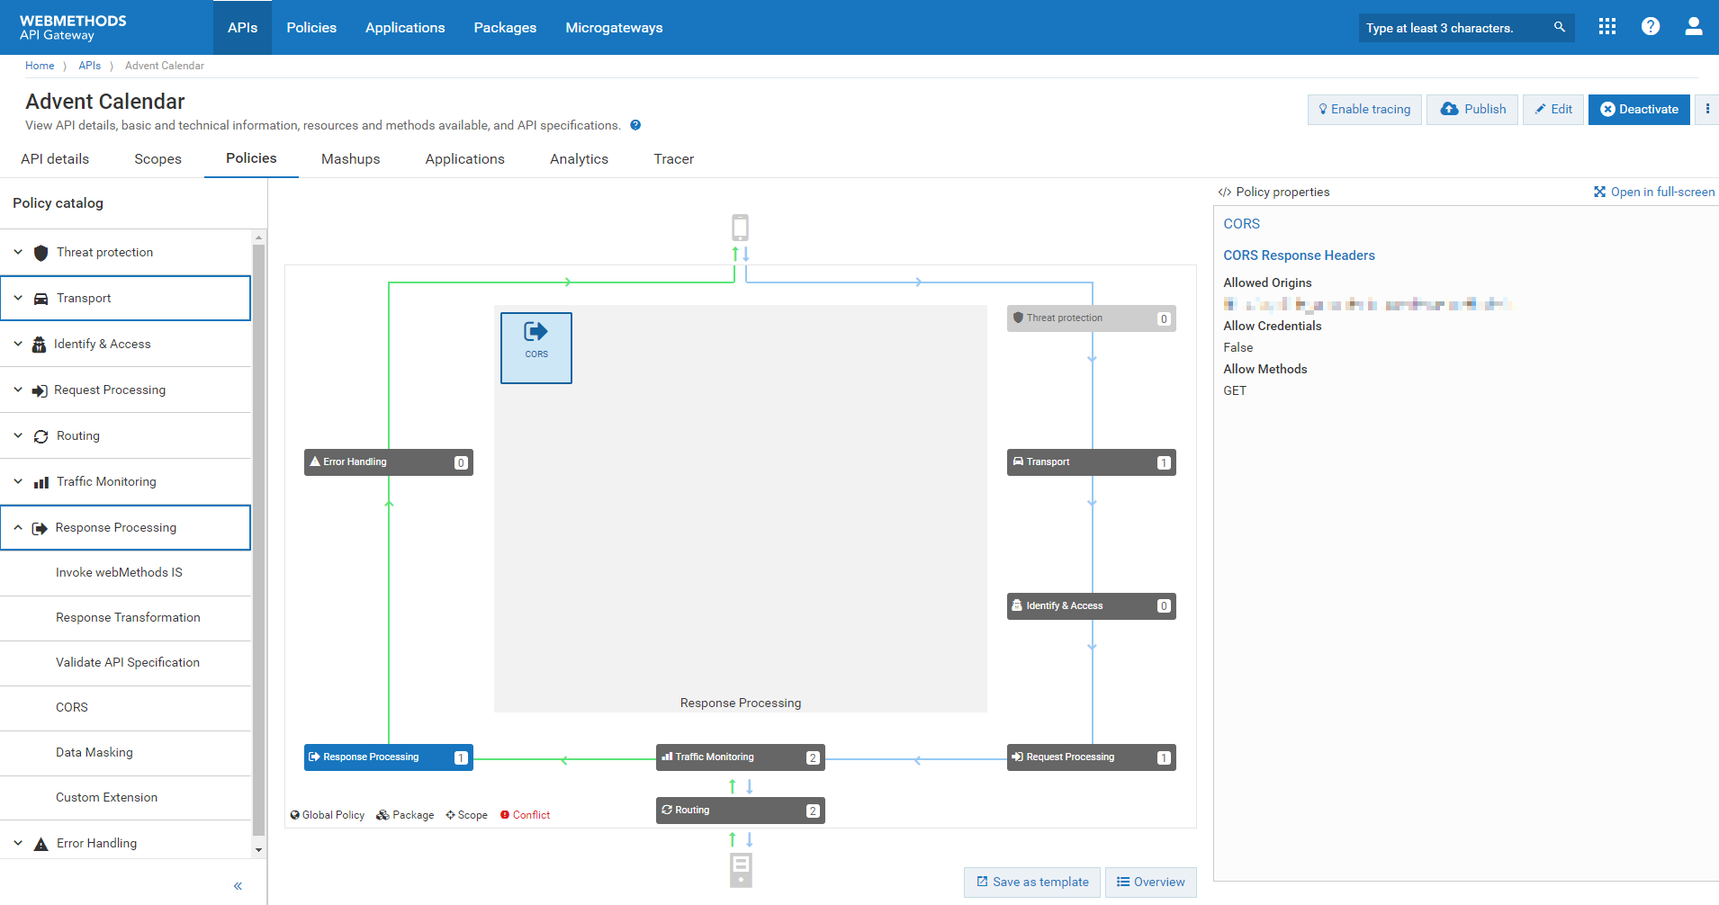The height and width of the screenshot is (905, 1719).
Task: Click the Publish button
Action: click(x=1472, y=110)
